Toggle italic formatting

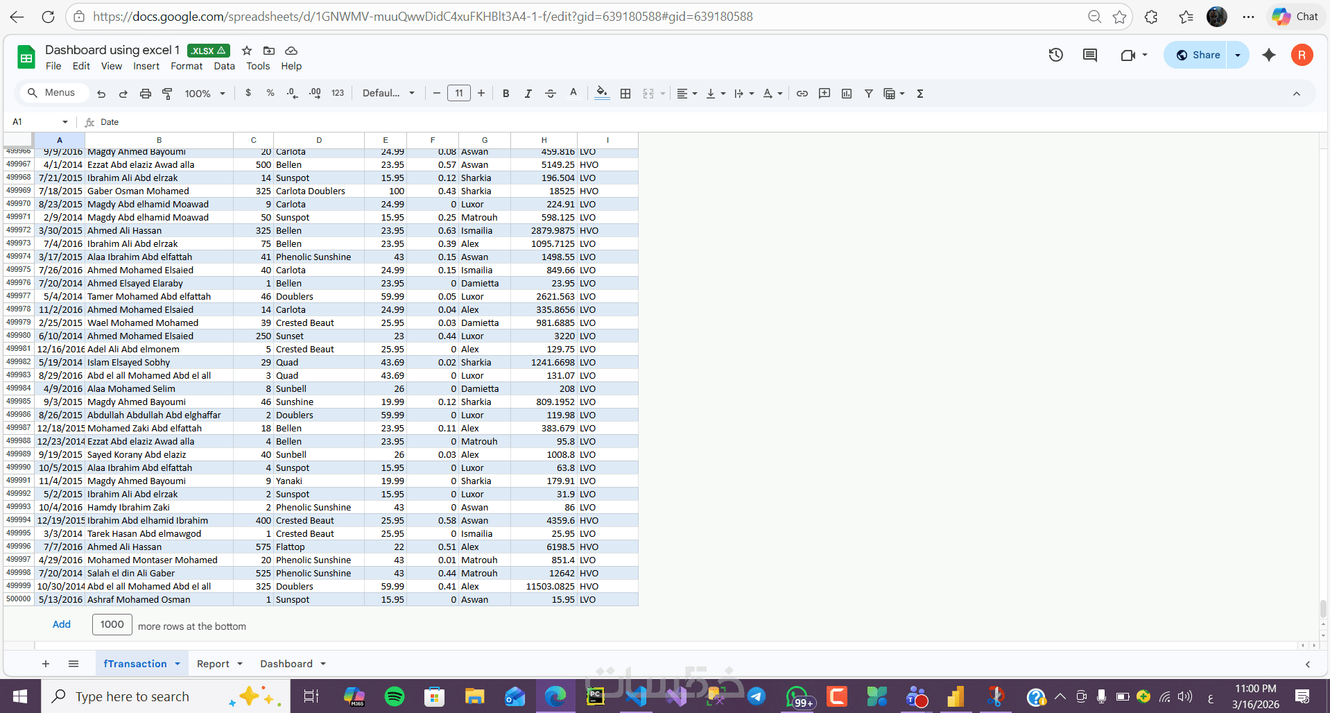coord(528,94)
